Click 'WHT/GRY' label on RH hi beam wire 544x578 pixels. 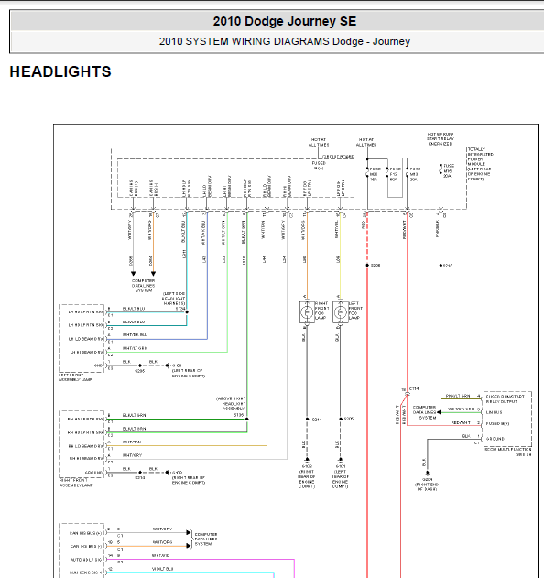click(x=132, y=455)
